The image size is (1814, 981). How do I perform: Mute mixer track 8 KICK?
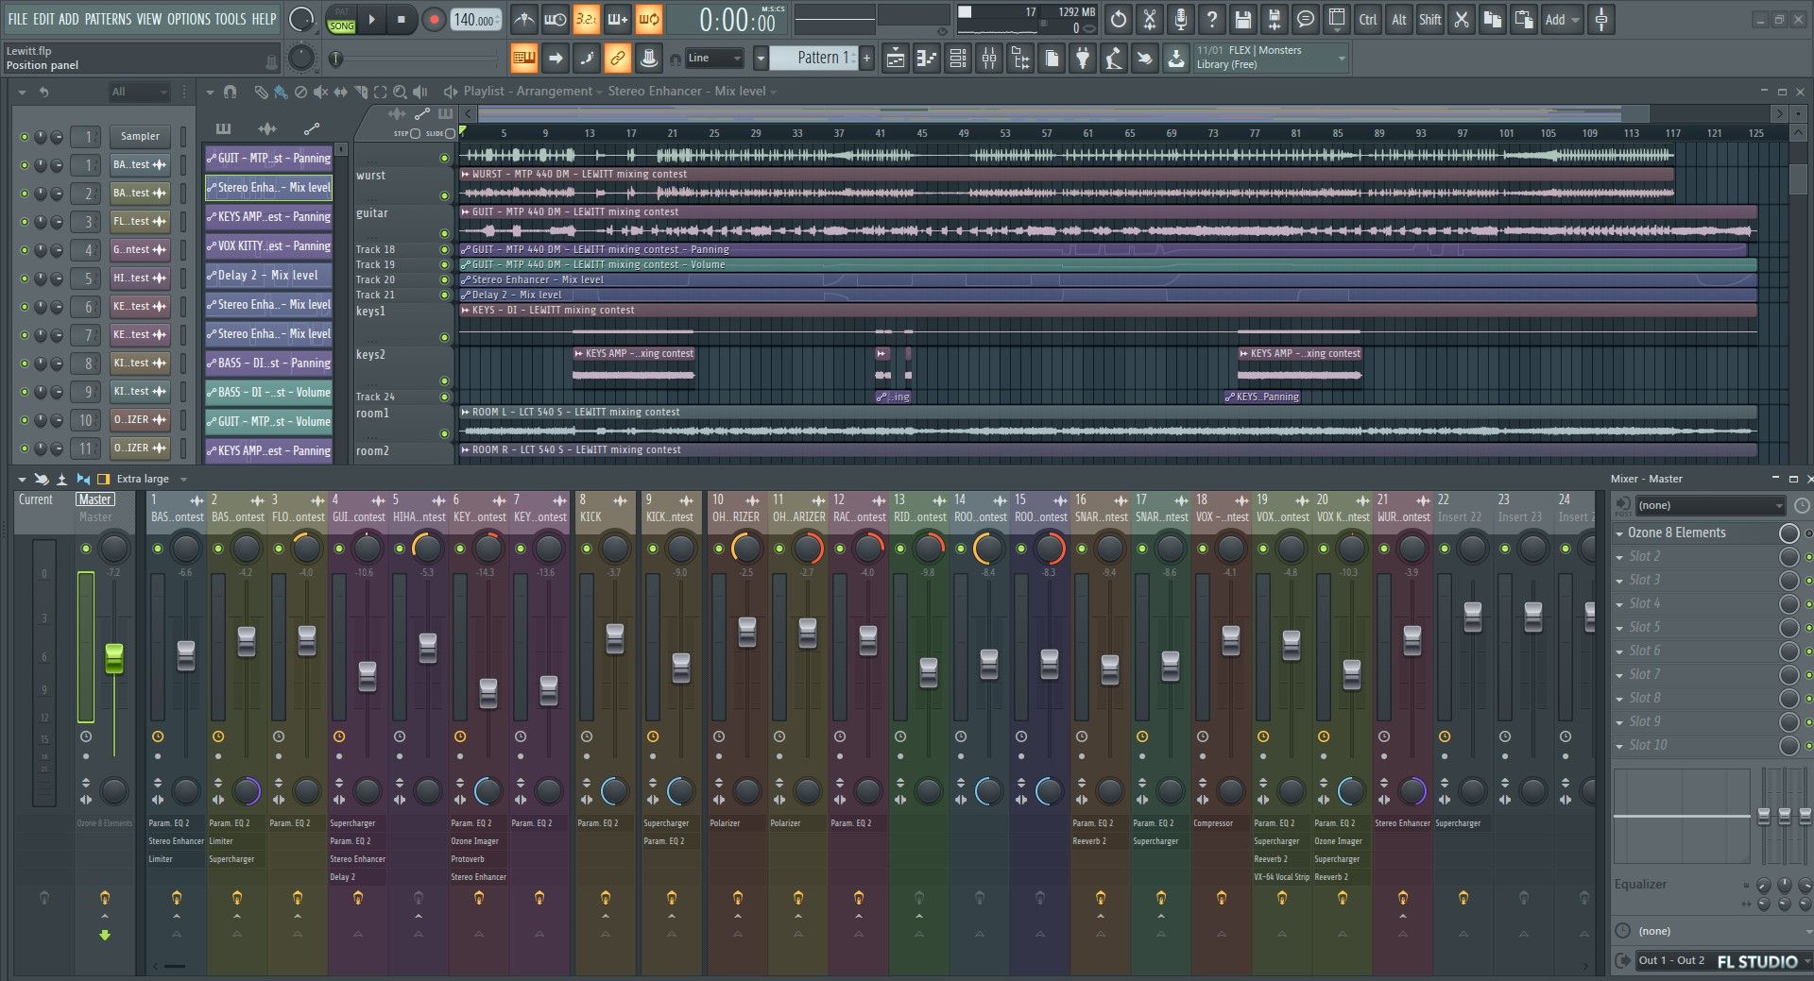tap(587, 549)
